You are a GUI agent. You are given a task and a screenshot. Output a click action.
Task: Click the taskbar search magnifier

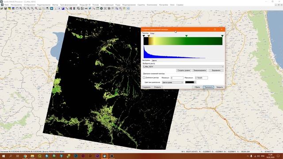(11, 156)
